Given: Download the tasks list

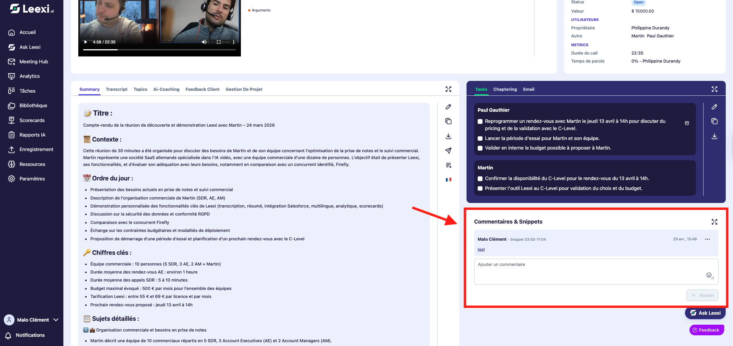Looking at the screenshot, I should 714,136.
